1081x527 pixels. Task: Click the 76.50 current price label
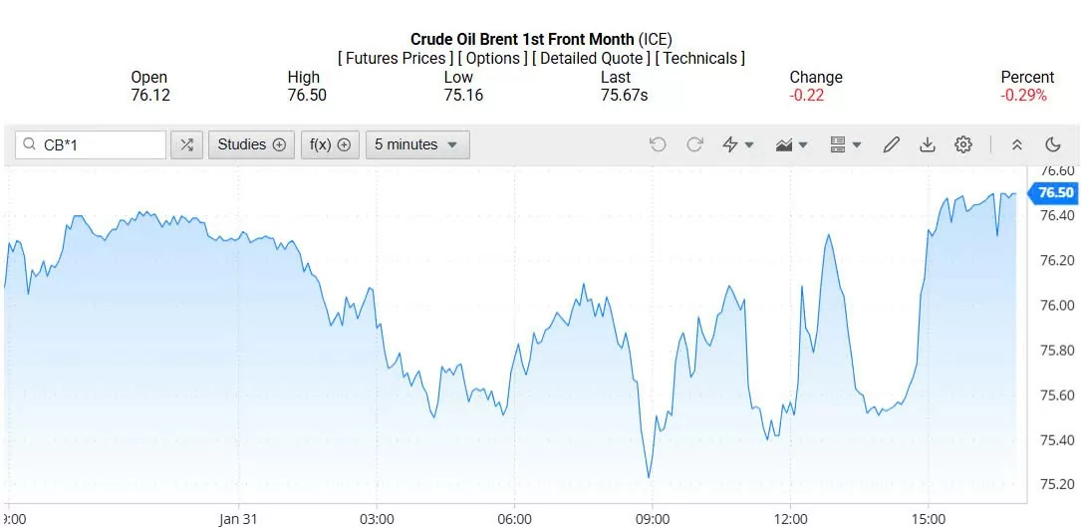(1055, 192)
